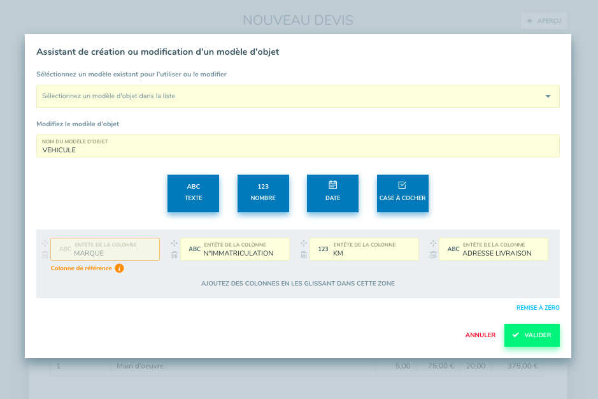This screenshot has height=399, width=598.
Task: Click the APERÇU preview button
Action: point(544,21)
